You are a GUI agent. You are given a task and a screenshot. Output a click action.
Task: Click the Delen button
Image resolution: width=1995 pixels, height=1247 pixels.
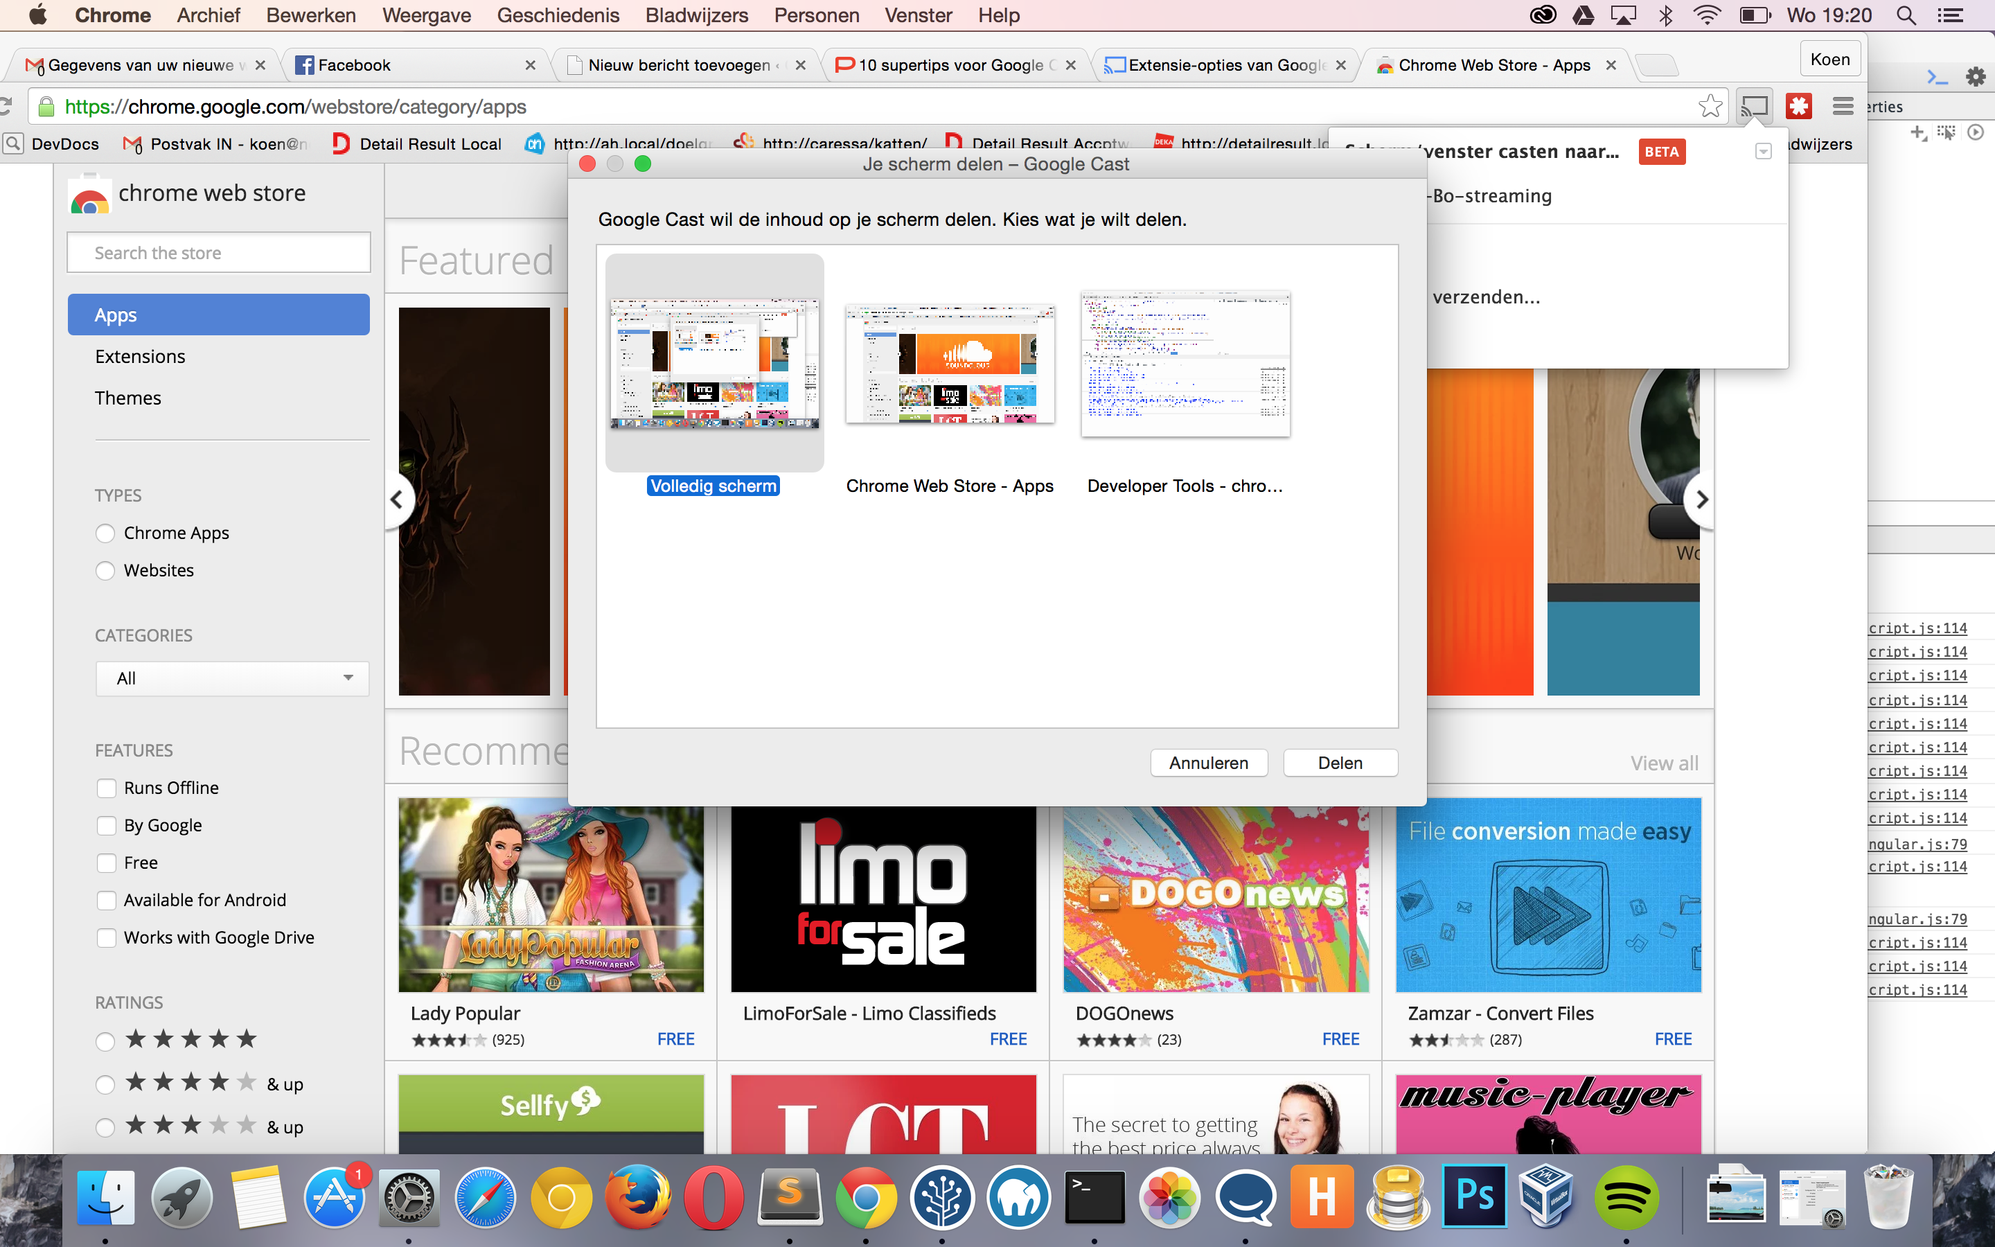click(1340, 763)
